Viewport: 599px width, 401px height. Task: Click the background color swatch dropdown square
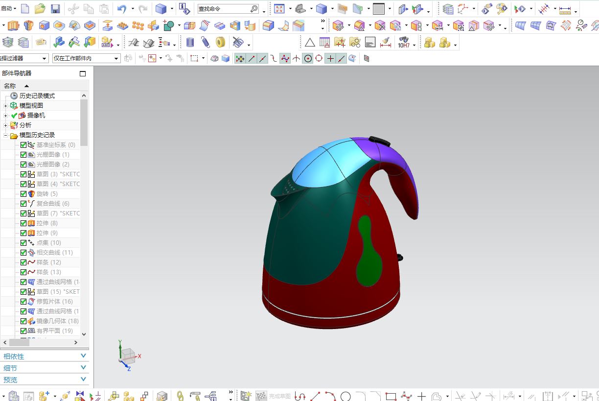tap(379, 9)
